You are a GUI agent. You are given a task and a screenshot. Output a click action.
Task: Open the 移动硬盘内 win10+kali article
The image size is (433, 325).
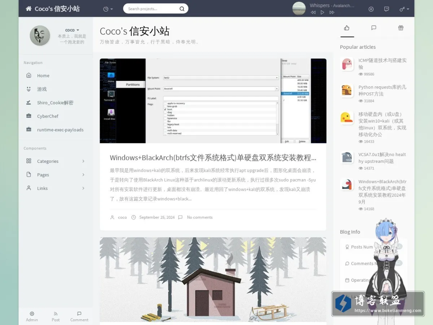click(382, 124)
